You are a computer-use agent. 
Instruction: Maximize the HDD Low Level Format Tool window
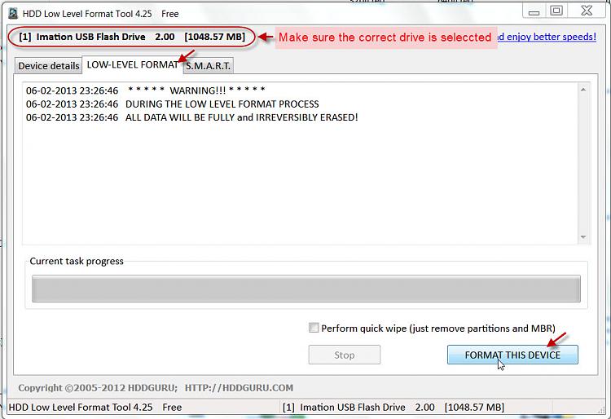tap(556, 11)
